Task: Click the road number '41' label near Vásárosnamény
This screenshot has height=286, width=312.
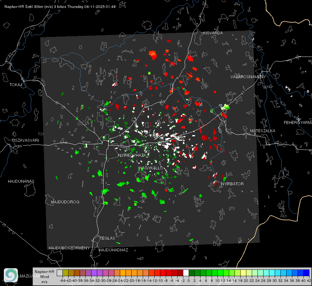Action: (x=242, y=93)
